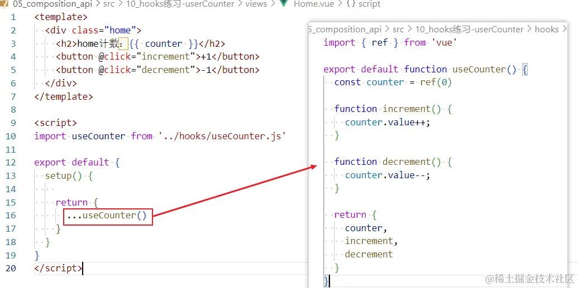Open the hooks breadcrumb in right editor
The image size is (578, 288).
[547, 30]
